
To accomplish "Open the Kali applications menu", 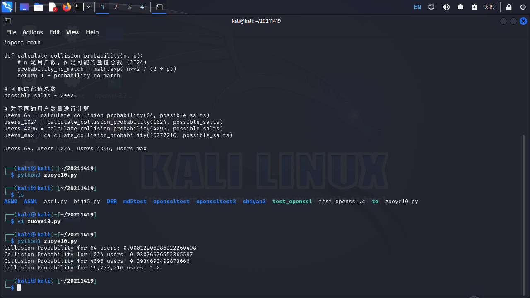I will (x=7, y=7).
